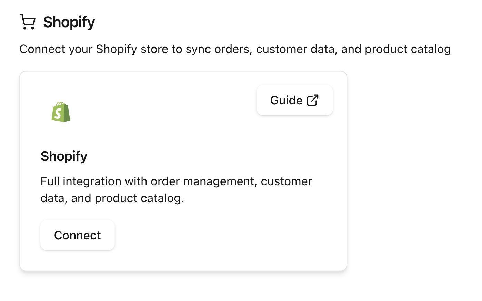The image size is (482, 301).
Task: Start connecting the Shopify store
Action: 77,235
